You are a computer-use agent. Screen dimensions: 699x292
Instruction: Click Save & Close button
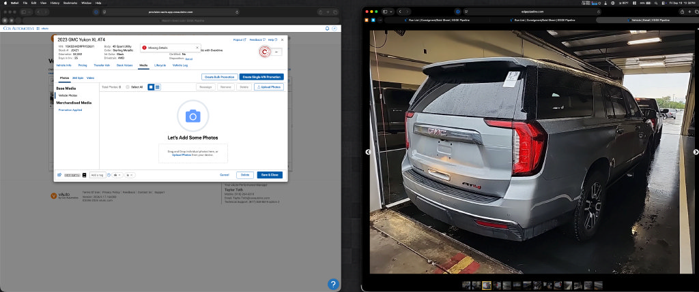point(270,175)
